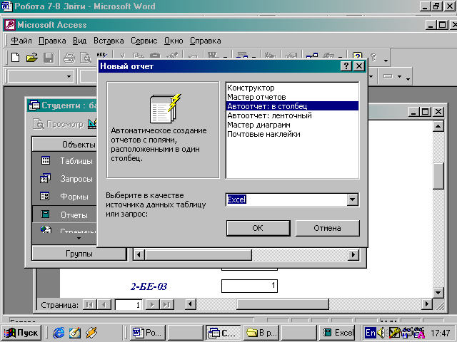Click the Print toolbar icon
The height and width of the screenshot is (342, 457).
pyautogui.click(x=69, y=58)
